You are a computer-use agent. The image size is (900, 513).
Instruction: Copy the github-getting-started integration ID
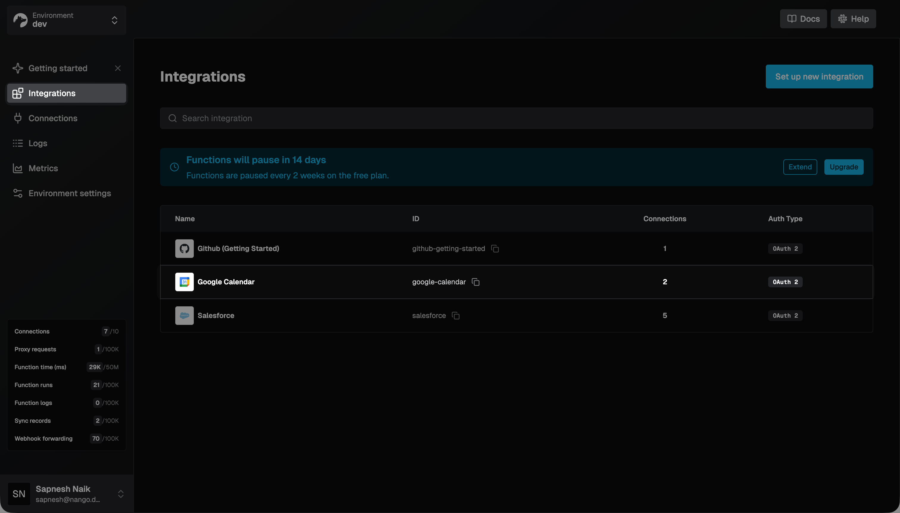(x=495, y=249)
